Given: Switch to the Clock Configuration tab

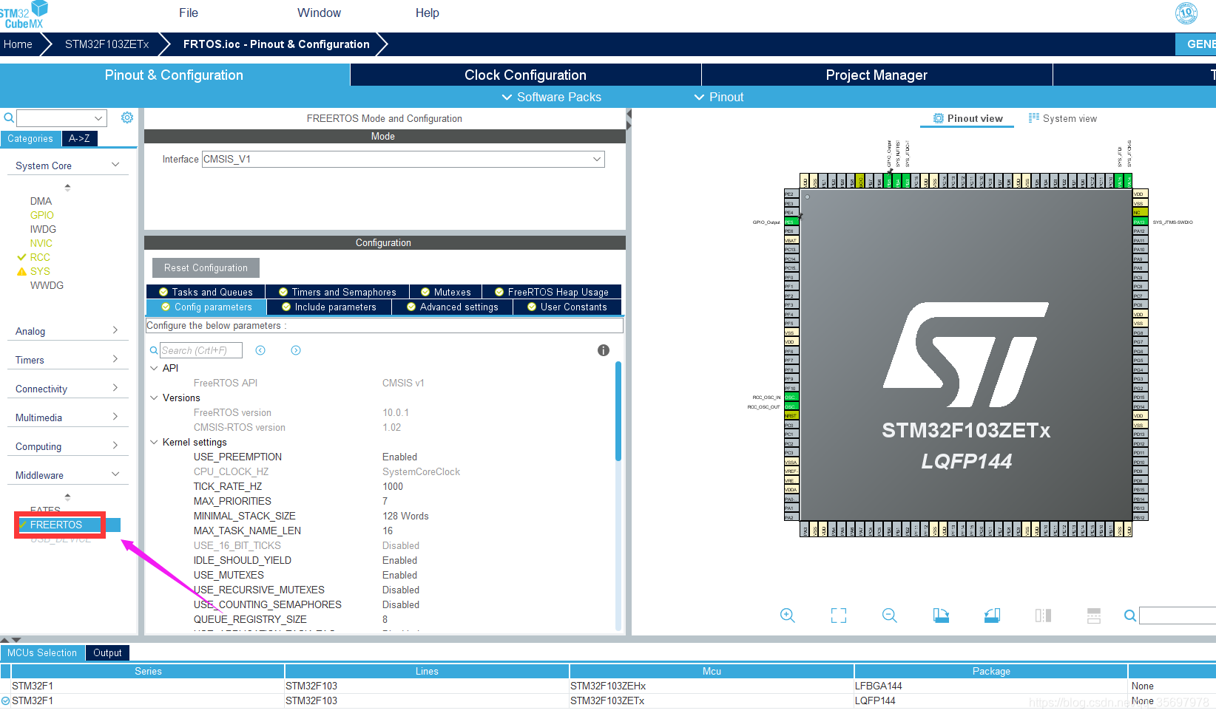Looking at the screenshot, I should point(525,75).
